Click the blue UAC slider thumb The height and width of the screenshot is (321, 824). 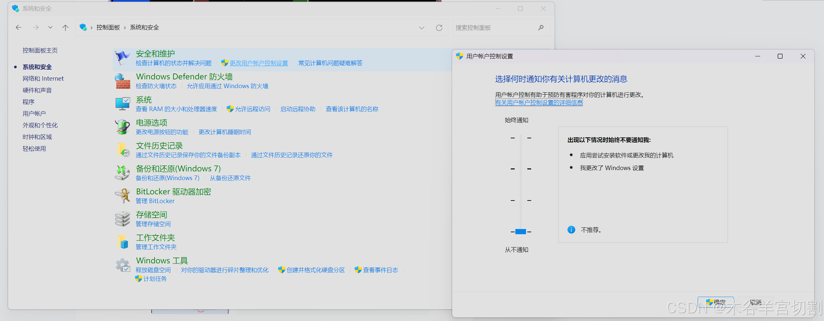pyautogui.click(x=521, y=232)
